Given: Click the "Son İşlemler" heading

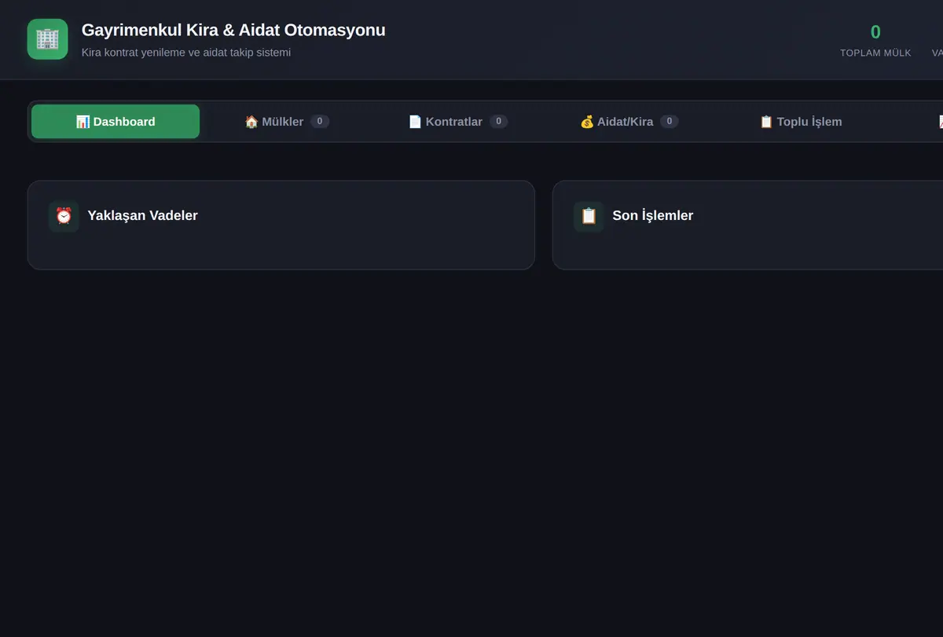Looking at the screenshot, I should point(653,216).
